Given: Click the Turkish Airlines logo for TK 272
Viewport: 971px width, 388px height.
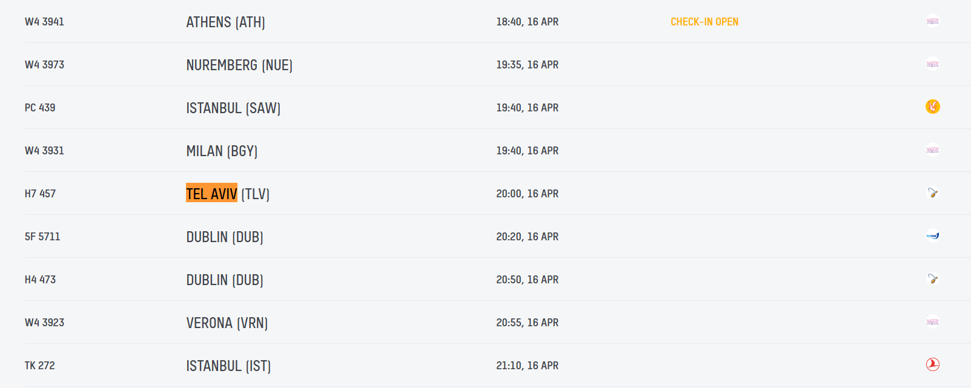Looking at the screenshot, I should 932,364.
